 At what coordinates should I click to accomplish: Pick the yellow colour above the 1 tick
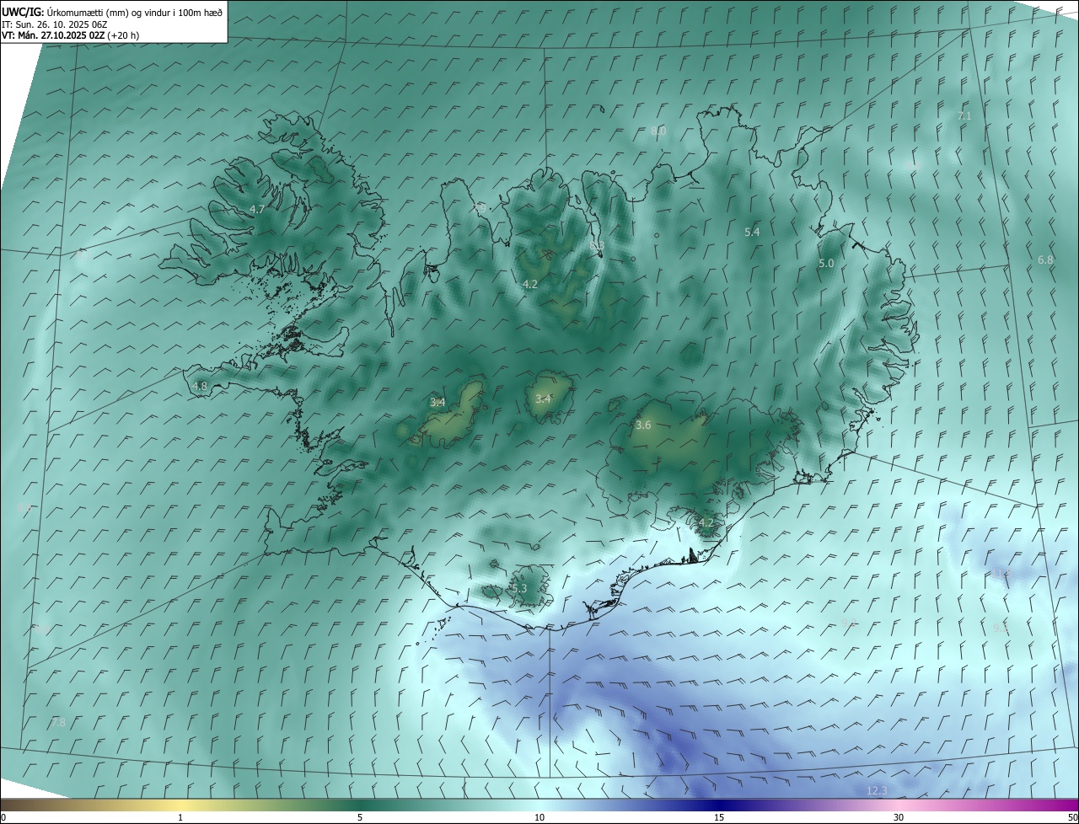(x=180, y=805)
